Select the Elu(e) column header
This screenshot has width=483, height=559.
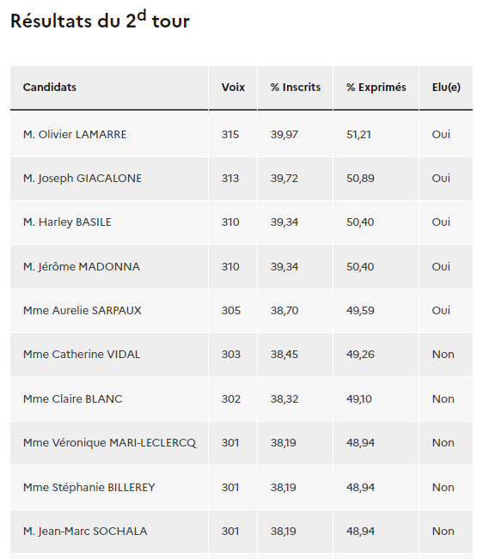[x=446, y=88]
